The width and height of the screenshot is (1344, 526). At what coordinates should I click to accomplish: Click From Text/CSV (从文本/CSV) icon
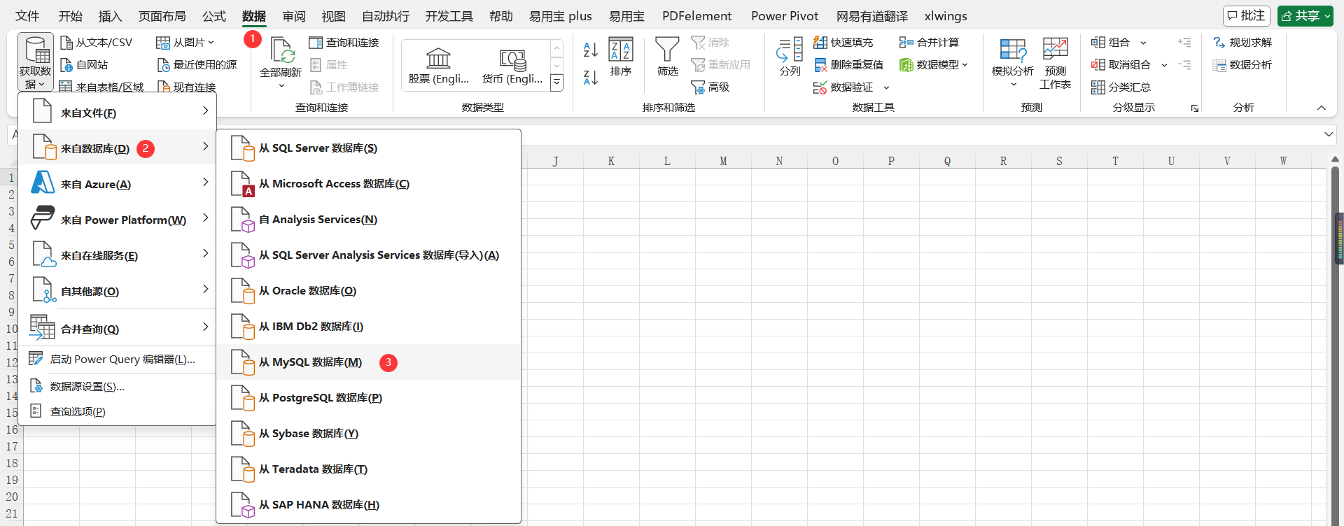click(x=66, y=43)
